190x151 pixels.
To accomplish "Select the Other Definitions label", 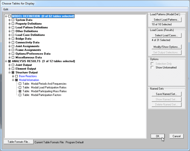I will point(27,31).
